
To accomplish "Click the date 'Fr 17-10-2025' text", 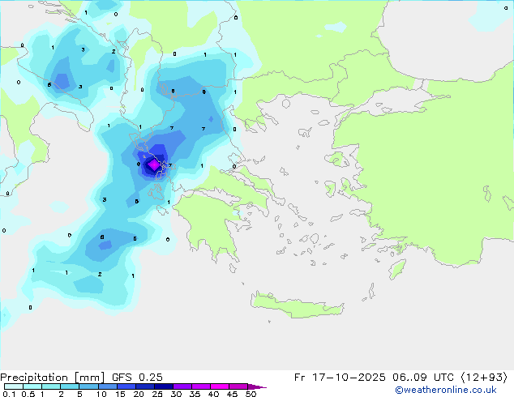I will [340, 378].
